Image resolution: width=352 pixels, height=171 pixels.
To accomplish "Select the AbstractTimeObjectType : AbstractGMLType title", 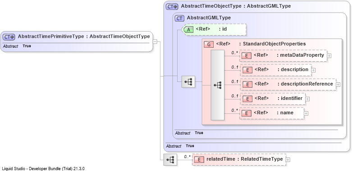I will point(236,6).
